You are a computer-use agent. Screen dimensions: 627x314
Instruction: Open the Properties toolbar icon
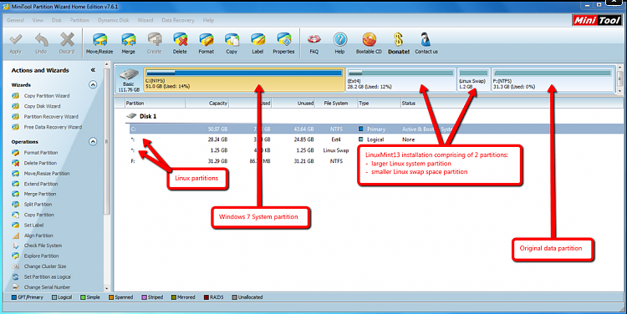tap(283, 40)
